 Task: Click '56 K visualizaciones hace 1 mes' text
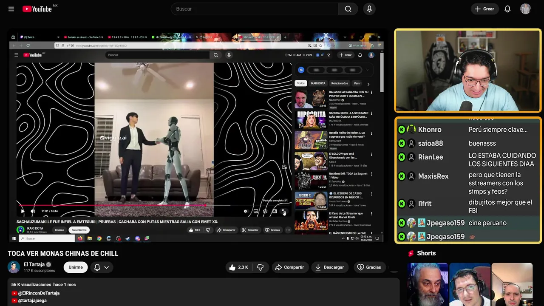43,284
